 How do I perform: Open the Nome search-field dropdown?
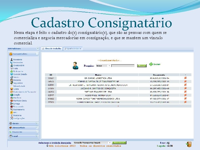pyautogui.click(x=103, y=66)
